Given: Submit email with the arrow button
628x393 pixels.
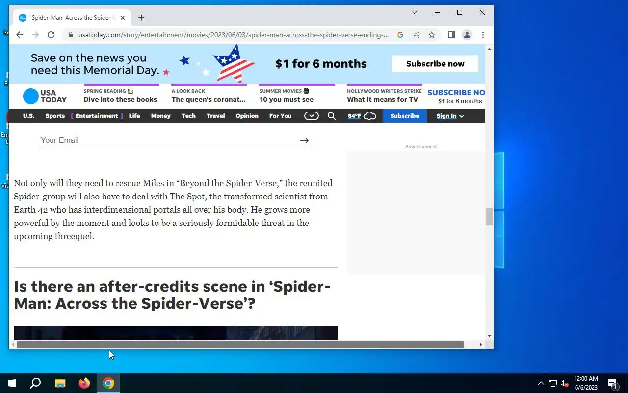Looking at the screenshot, I should coord(305,140).
